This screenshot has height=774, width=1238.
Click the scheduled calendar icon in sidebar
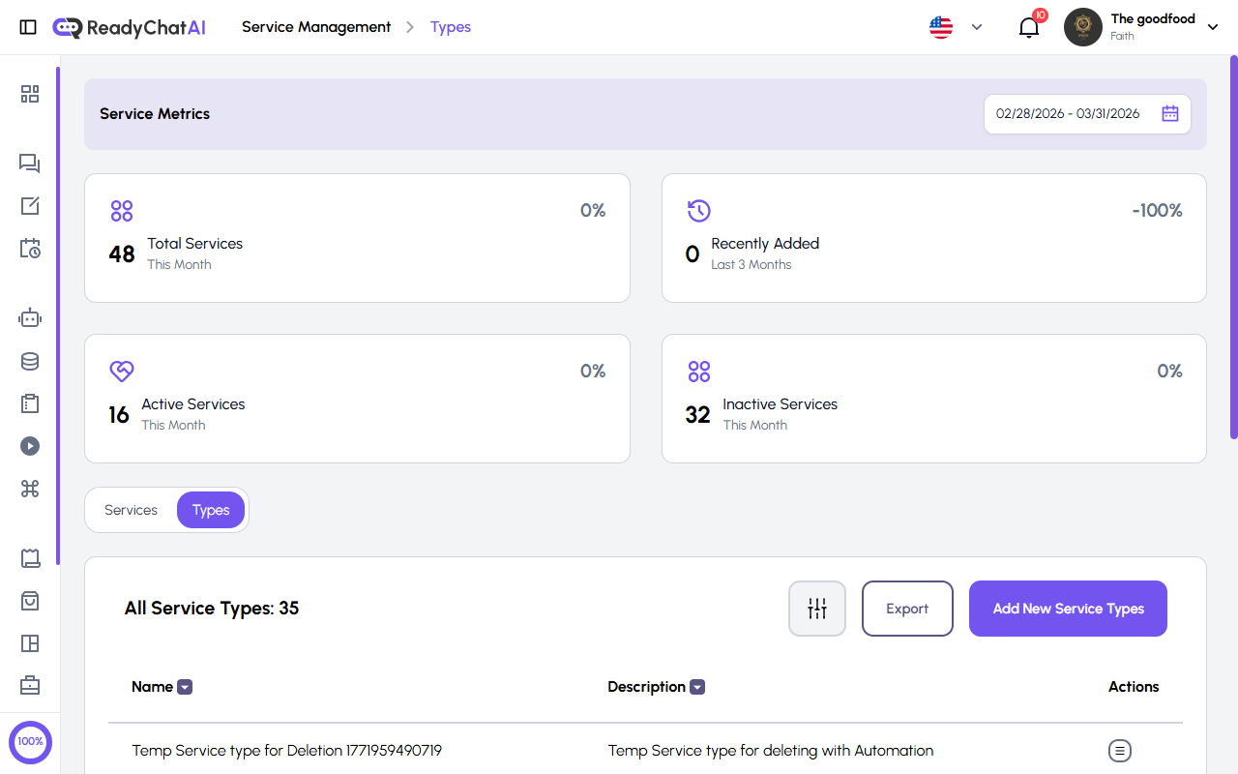coord(29,249)
